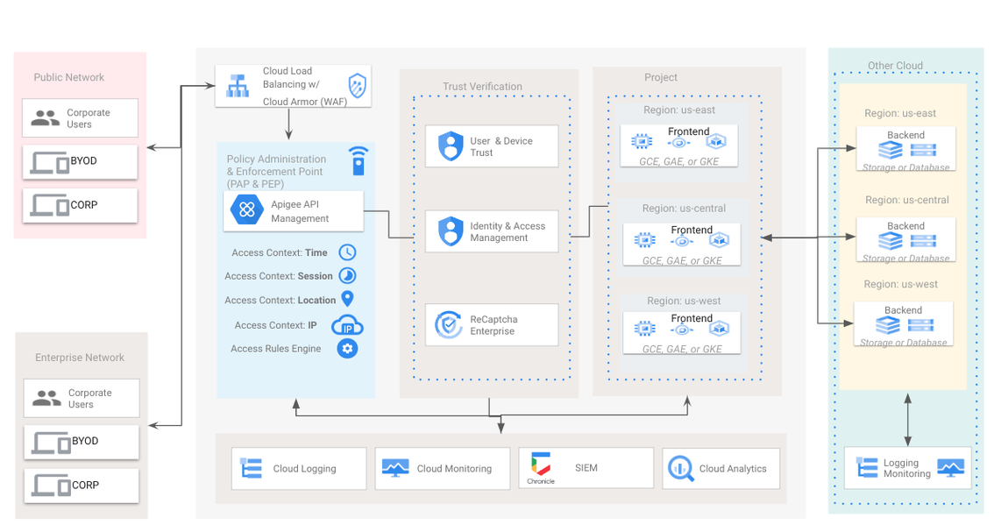The image size is (994, 532).
Task: Click the Other Cloud logging list icon
Action: coord(867,467)
